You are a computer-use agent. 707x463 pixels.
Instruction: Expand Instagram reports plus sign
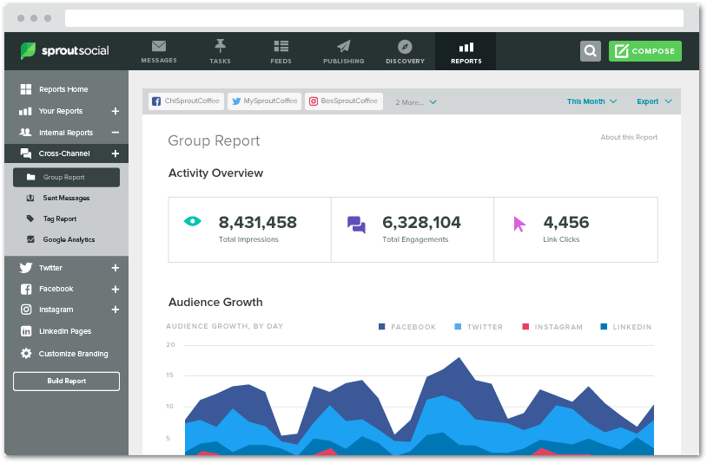pos(116,310)
